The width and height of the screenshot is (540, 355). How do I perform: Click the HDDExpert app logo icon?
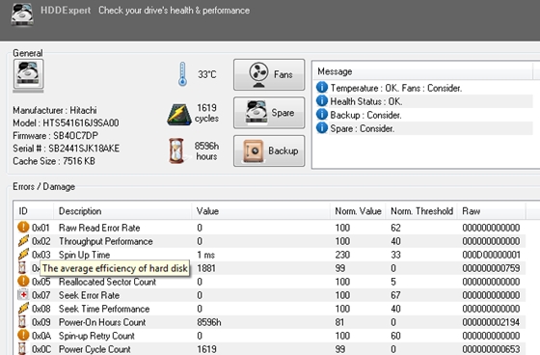click(x=22, y=14)
